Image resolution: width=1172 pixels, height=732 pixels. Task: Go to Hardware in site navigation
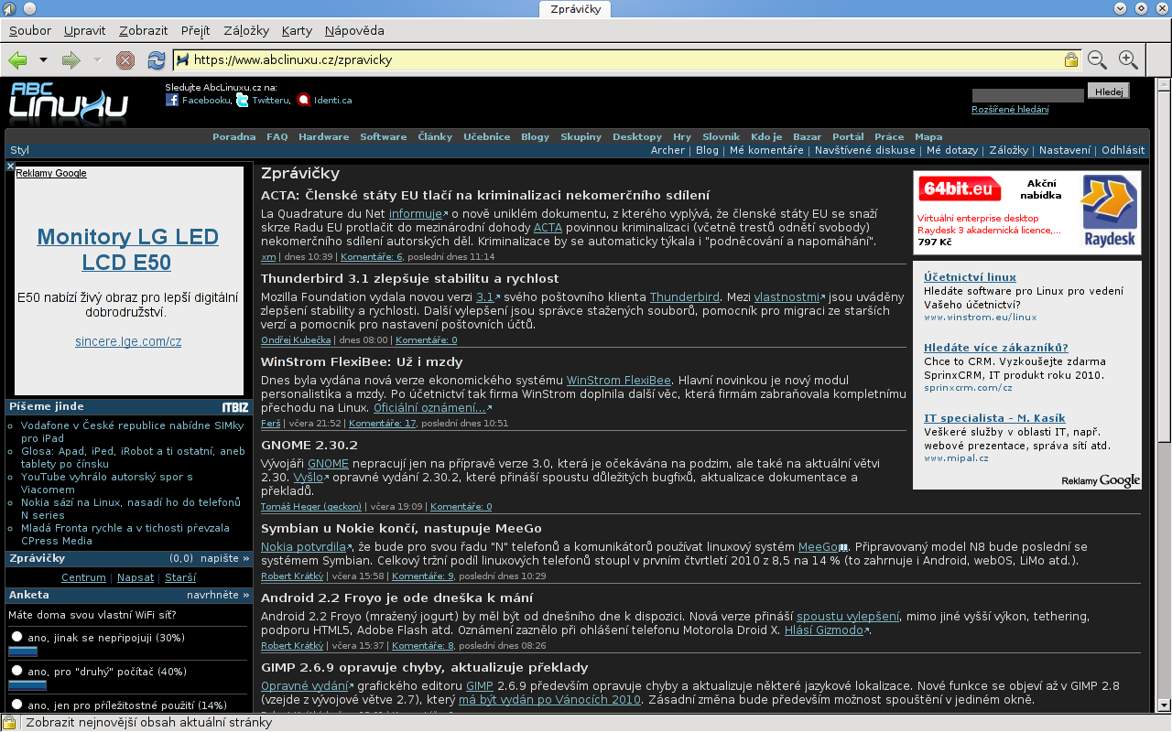324,137
